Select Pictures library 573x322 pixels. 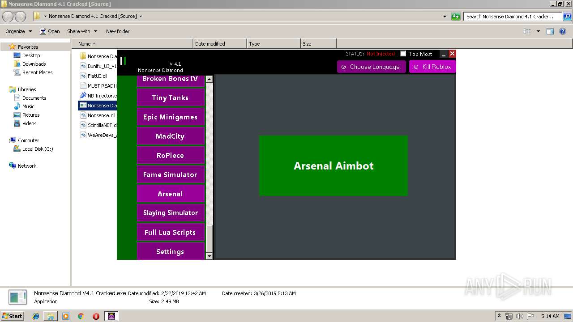click(x=31, y=115)
